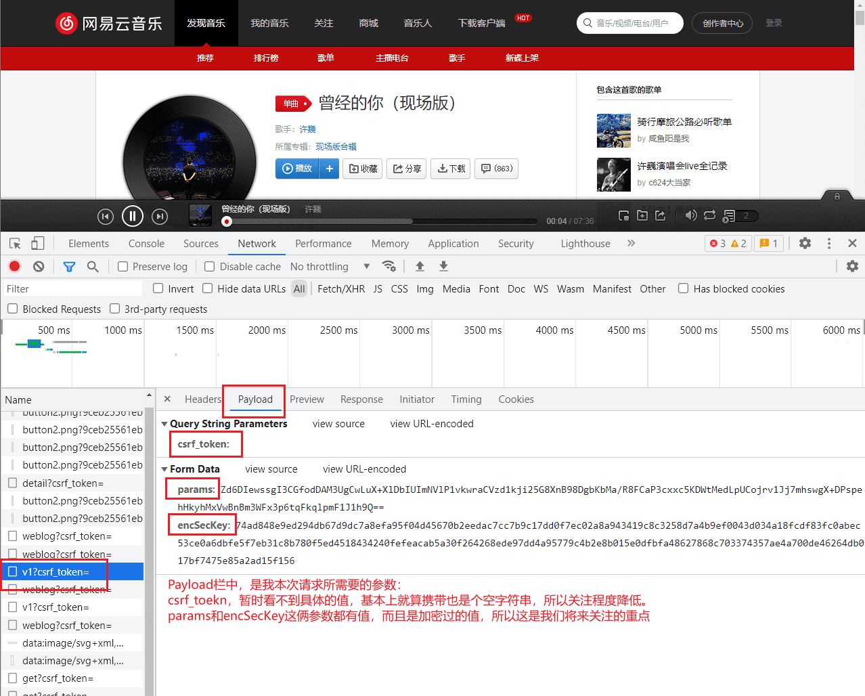Open the 骑行摩旅公路必听歌单 playlist thumbnail
The height and width of the screenshot is (696, 865).
(x=614, y=131)
